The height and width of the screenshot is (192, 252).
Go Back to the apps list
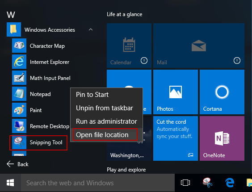(18, 164)
